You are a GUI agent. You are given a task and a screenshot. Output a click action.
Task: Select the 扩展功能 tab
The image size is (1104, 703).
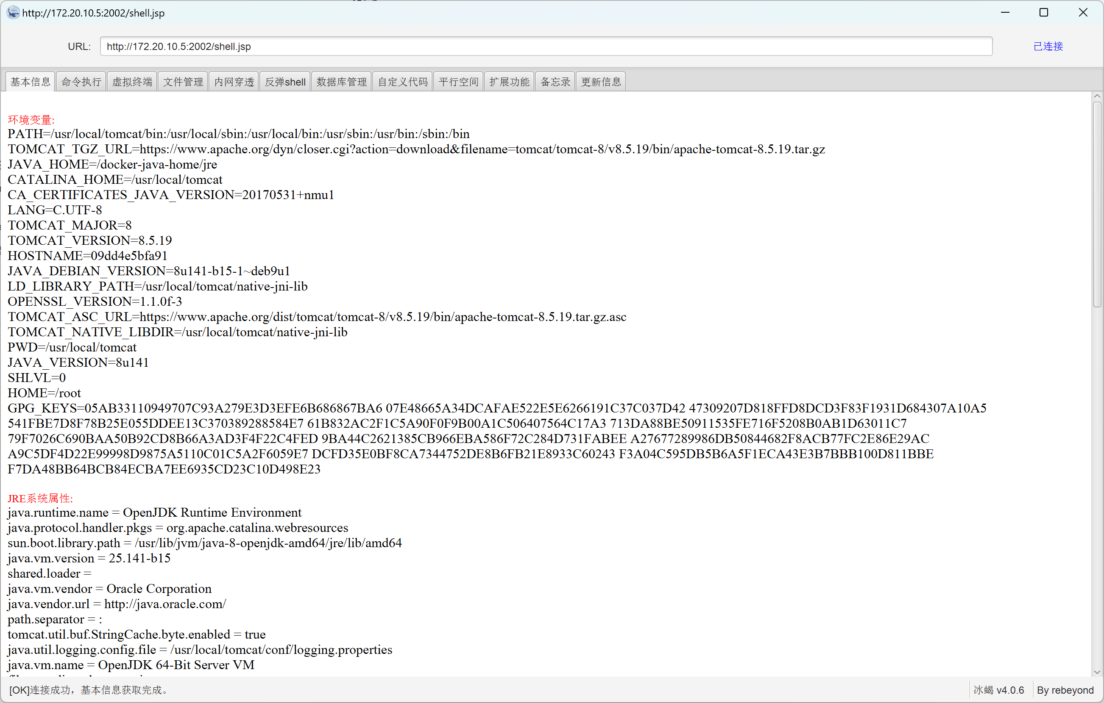point(509,82)
